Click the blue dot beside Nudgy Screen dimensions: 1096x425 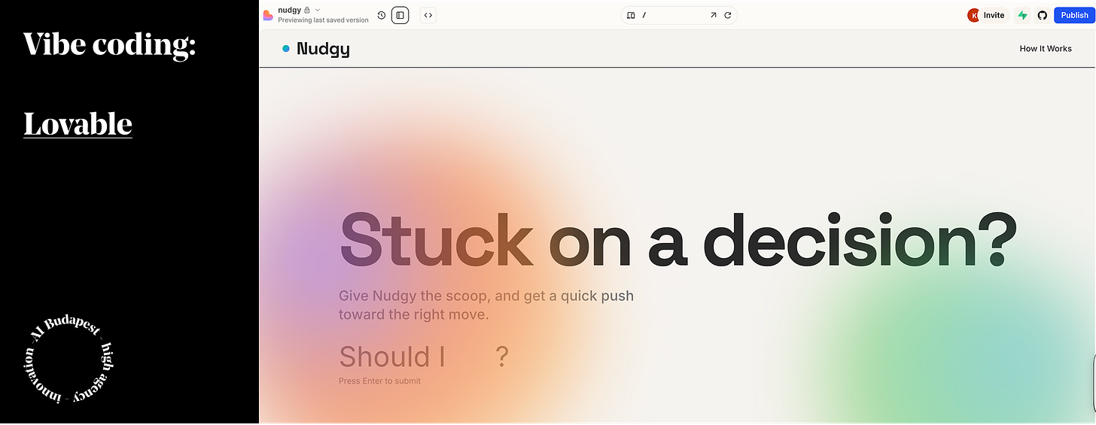point(286,49)
